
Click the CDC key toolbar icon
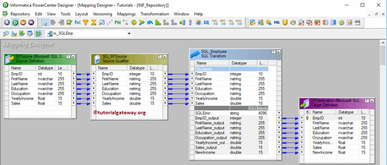[252, 23]
